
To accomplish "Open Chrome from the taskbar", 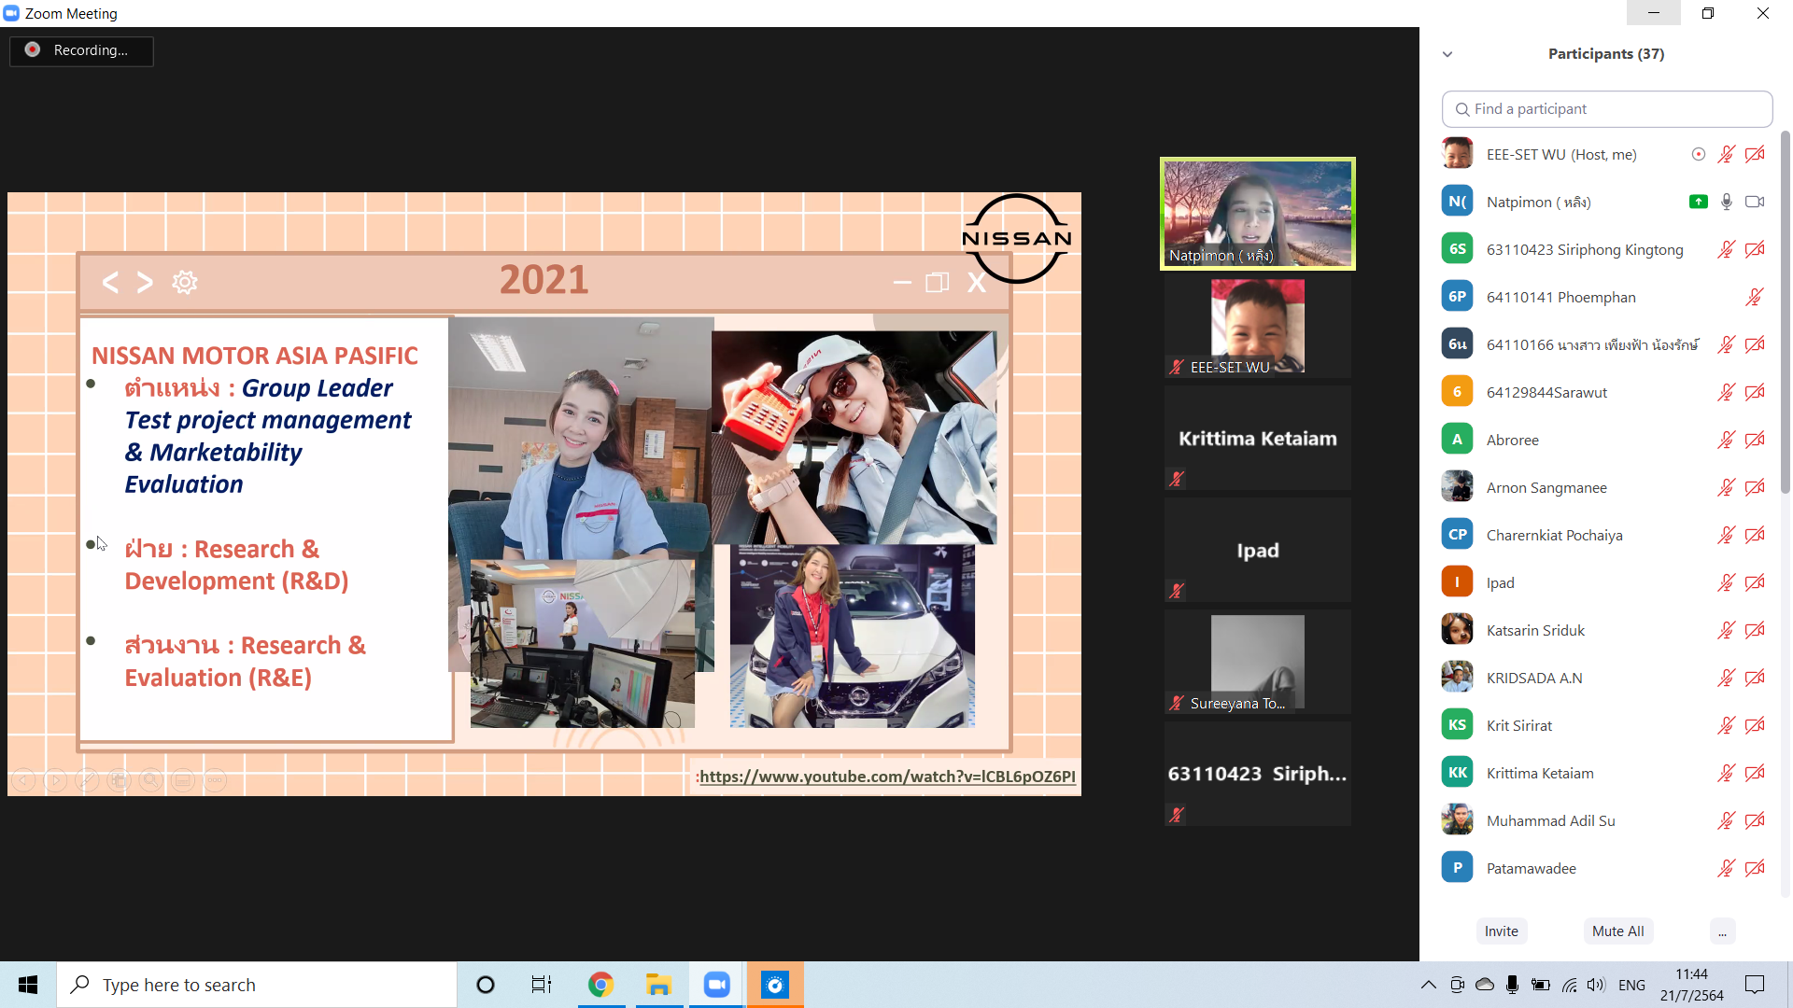I will 600,985.
